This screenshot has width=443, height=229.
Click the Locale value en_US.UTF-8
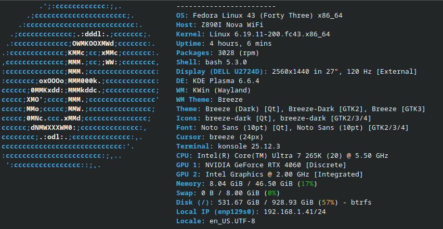pyautogui.click(x=232, y=221)
